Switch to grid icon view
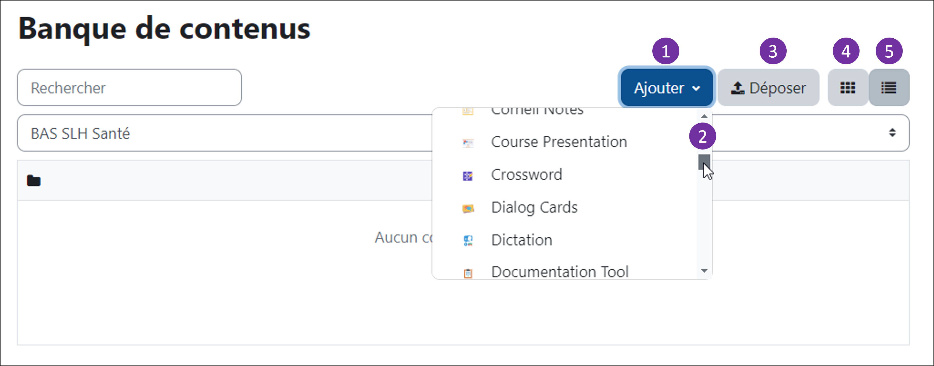Viewport: 934px width, 366px height. [847, 88]
